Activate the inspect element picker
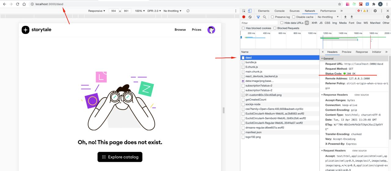Image resolution: width=391 pixels, height=171 pixels. point(244,11)
